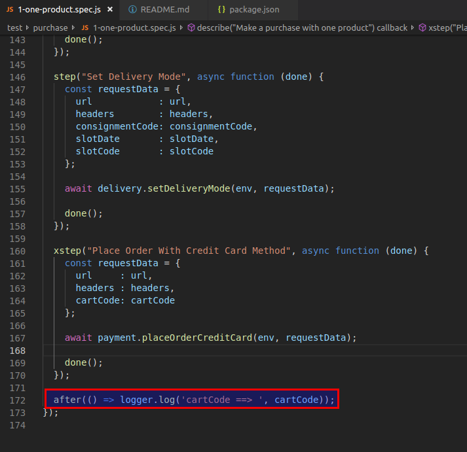Click 'logger' in the after hook line

[x=136, y=400]
